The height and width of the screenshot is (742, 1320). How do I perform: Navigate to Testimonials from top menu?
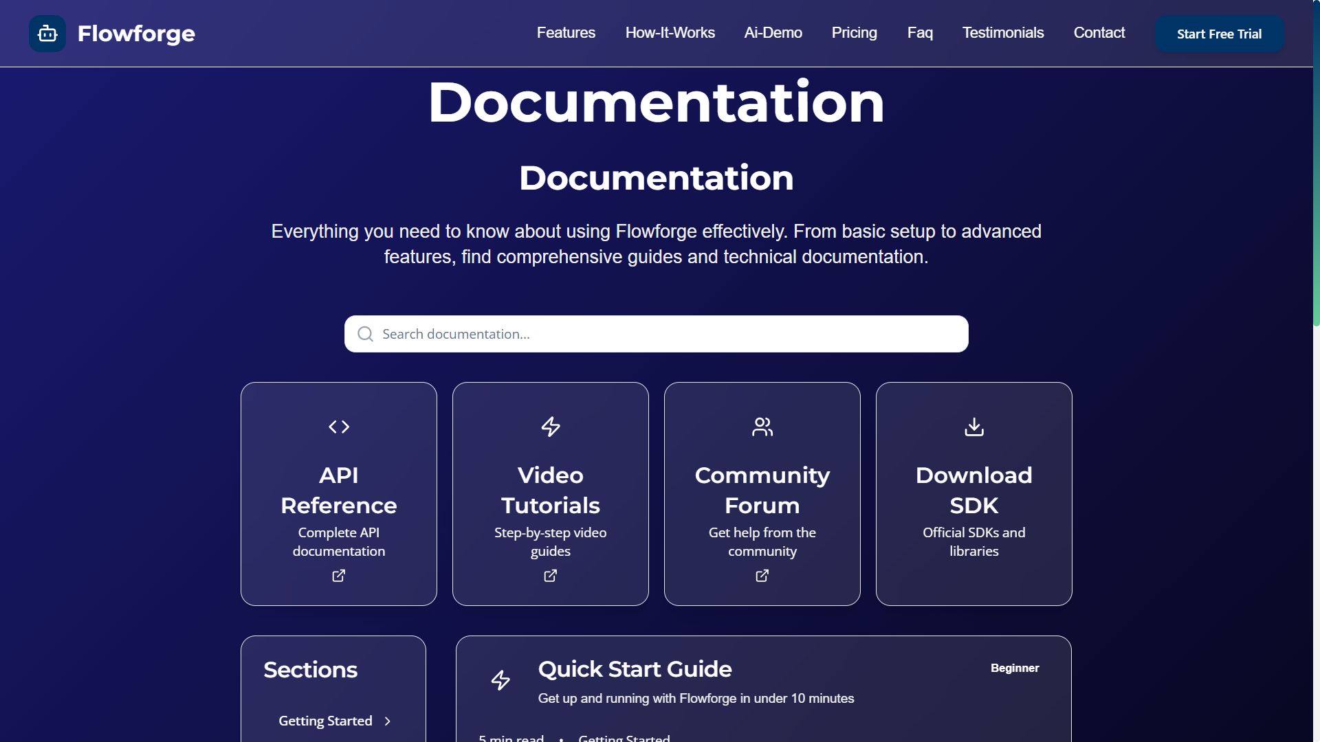click(1002, 33)
